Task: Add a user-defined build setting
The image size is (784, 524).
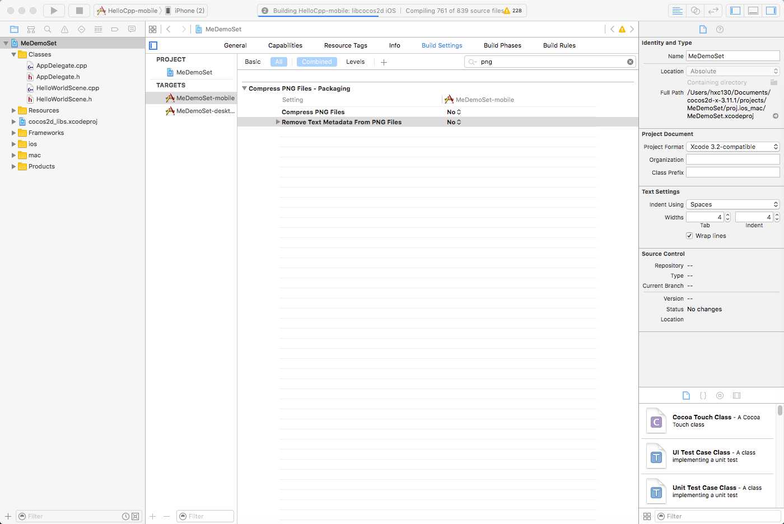Action: pos(384,62)
